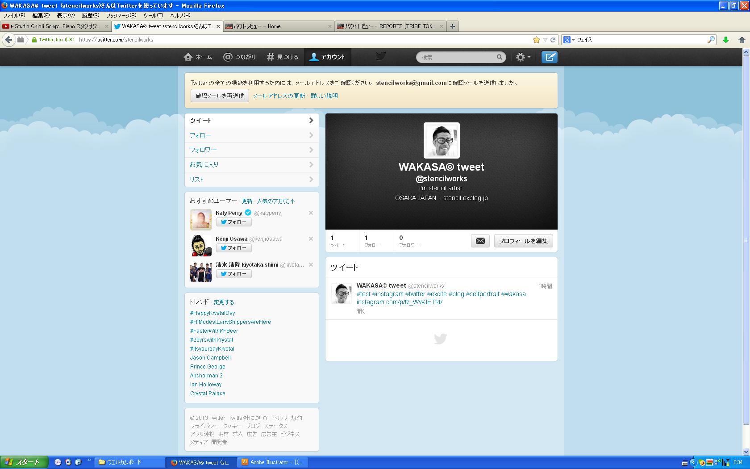Screen dimensions: 750x469
Task: Expand the Tweets sidebar row chevron
Action: coord(311,121)
